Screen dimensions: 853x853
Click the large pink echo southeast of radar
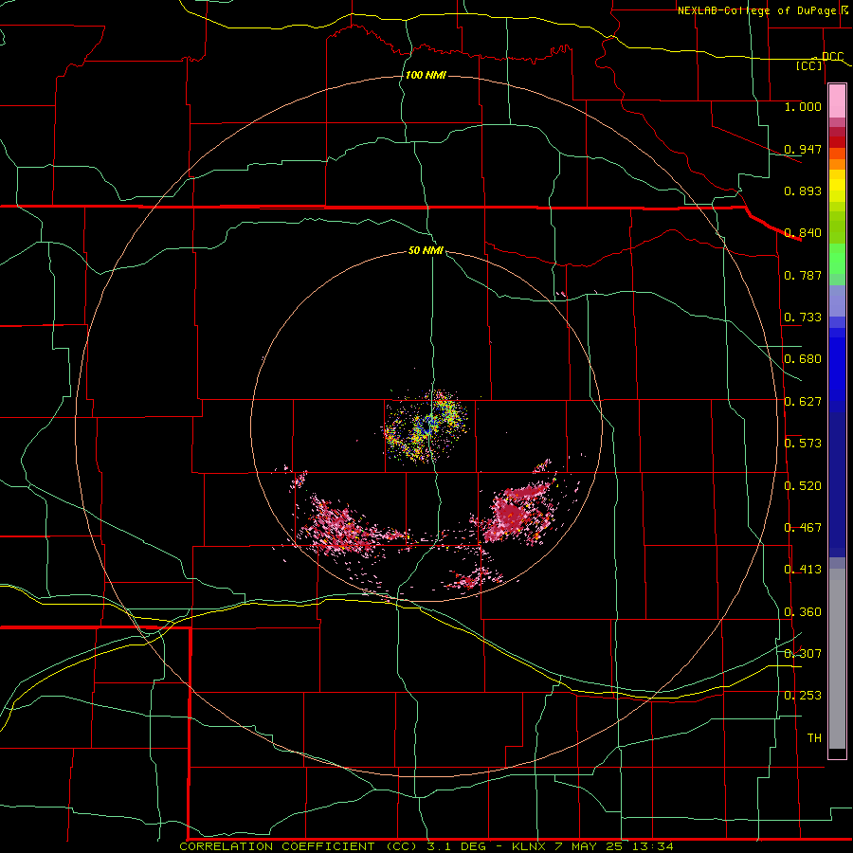pos(514,512)
